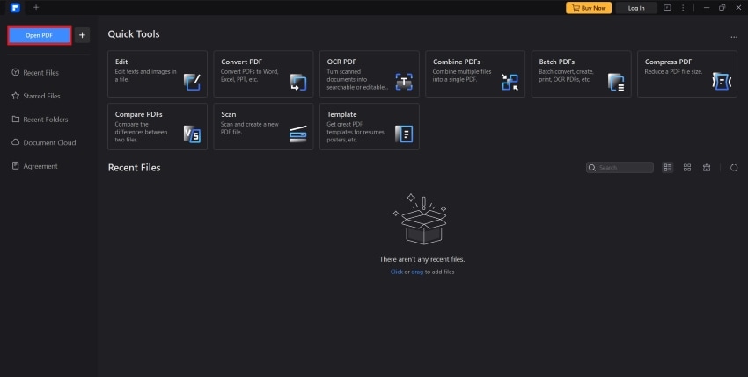The width and height of the screenshot is (748, 377).
Task: Click the clear recent files trash icon
Action: point(707,167)
